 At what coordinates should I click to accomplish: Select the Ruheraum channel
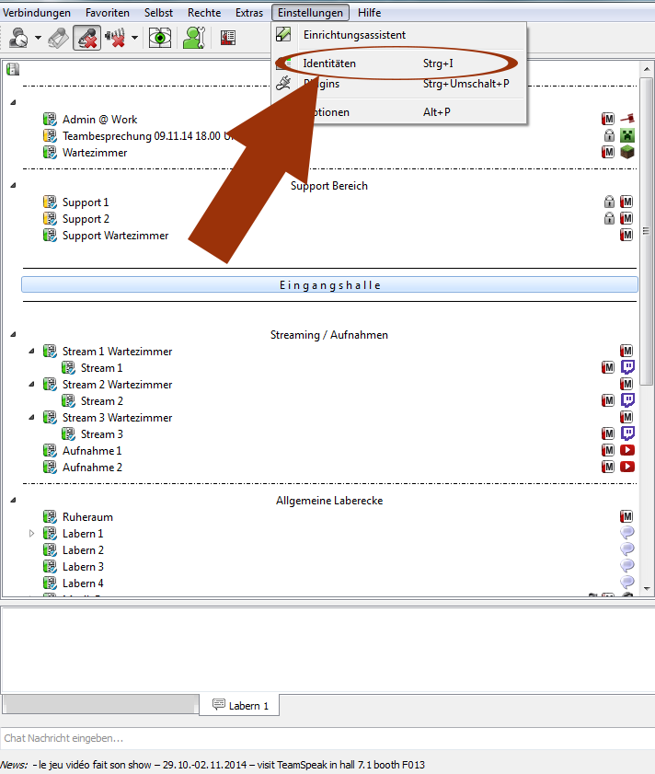pos(87,517)
